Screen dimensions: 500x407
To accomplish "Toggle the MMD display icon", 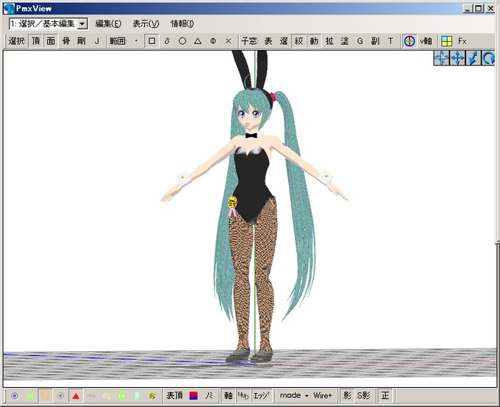I will click(x=243, y=396).
